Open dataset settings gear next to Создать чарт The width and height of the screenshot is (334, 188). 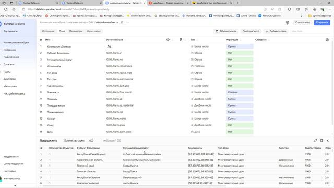click(x=288, y=22)
